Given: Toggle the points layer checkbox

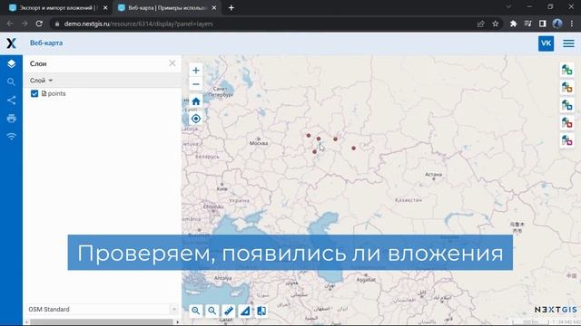Looking at the screenshot, I should [x=34, y=93].
